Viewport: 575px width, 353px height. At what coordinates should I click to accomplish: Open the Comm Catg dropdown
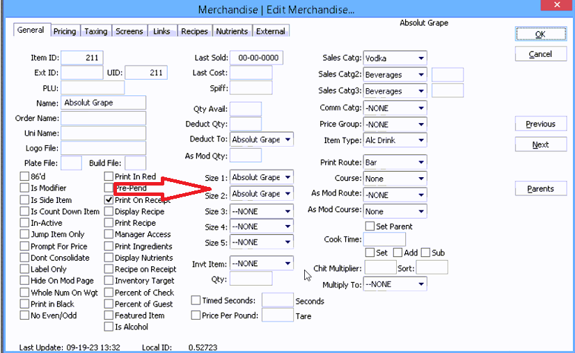(395, 108)
